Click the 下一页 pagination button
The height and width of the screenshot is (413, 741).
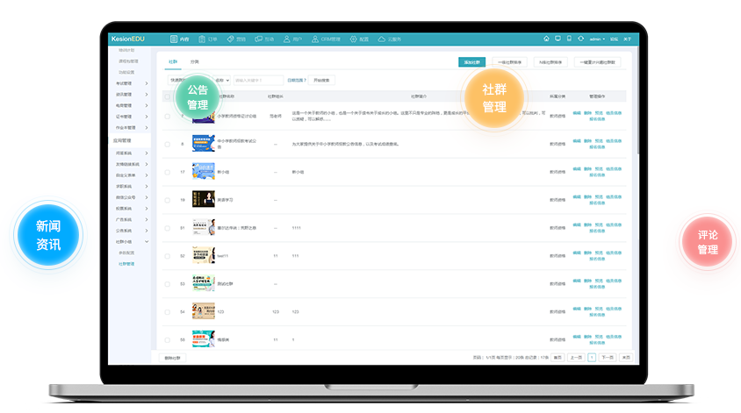pos(608,358)
